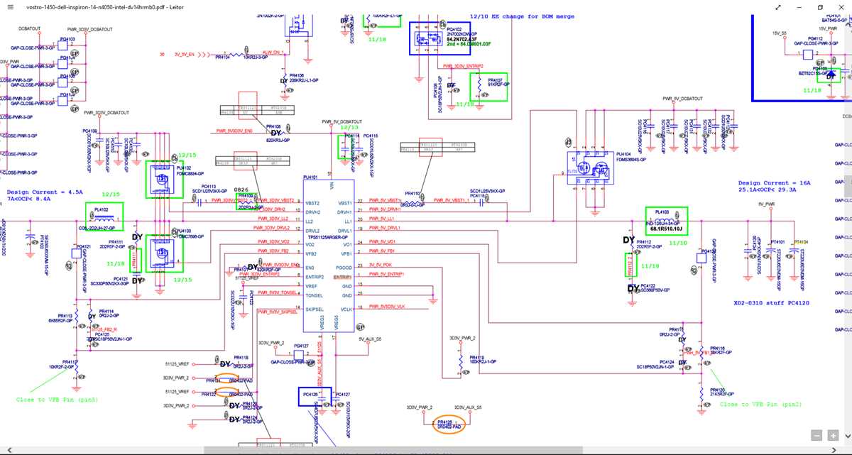Click the net label '3V_5V_EN'
Viewport: 852px width, 455px height.
(184, 54)
